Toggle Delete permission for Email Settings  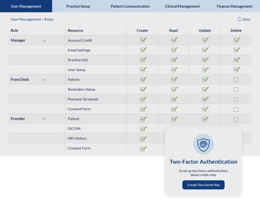pos(237,50)
